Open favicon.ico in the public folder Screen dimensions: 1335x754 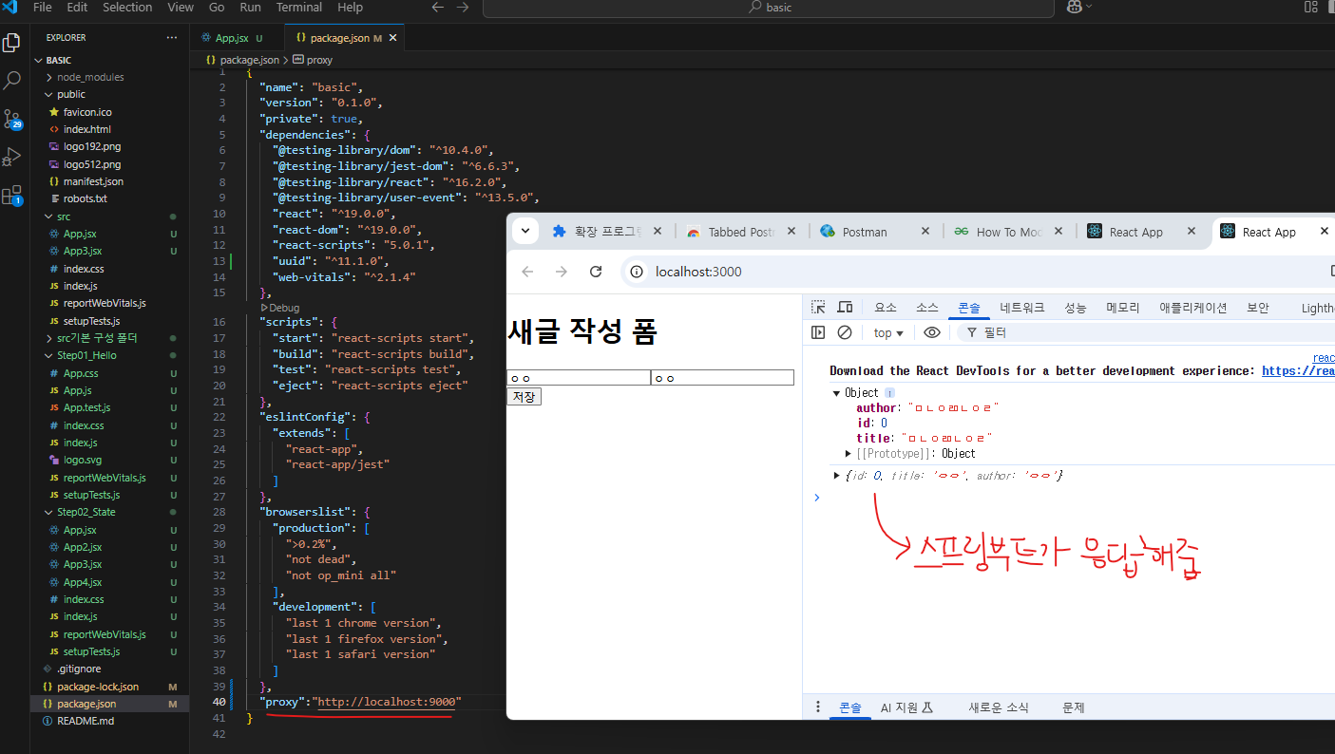point(87,112)
